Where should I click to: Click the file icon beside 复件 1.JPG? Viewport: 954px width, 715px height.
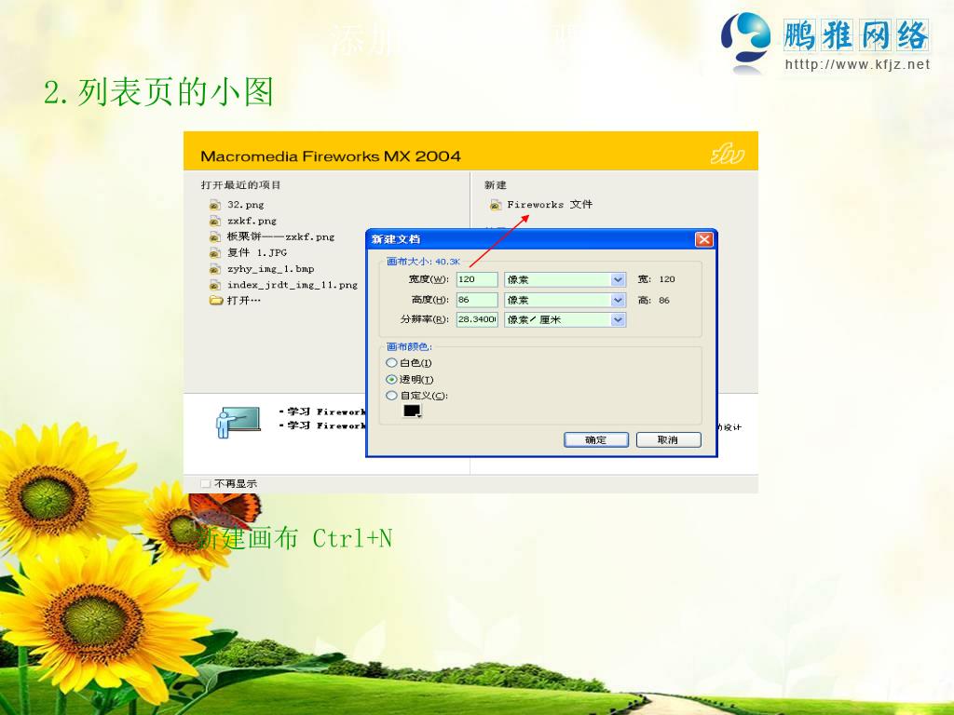(215, 252)
